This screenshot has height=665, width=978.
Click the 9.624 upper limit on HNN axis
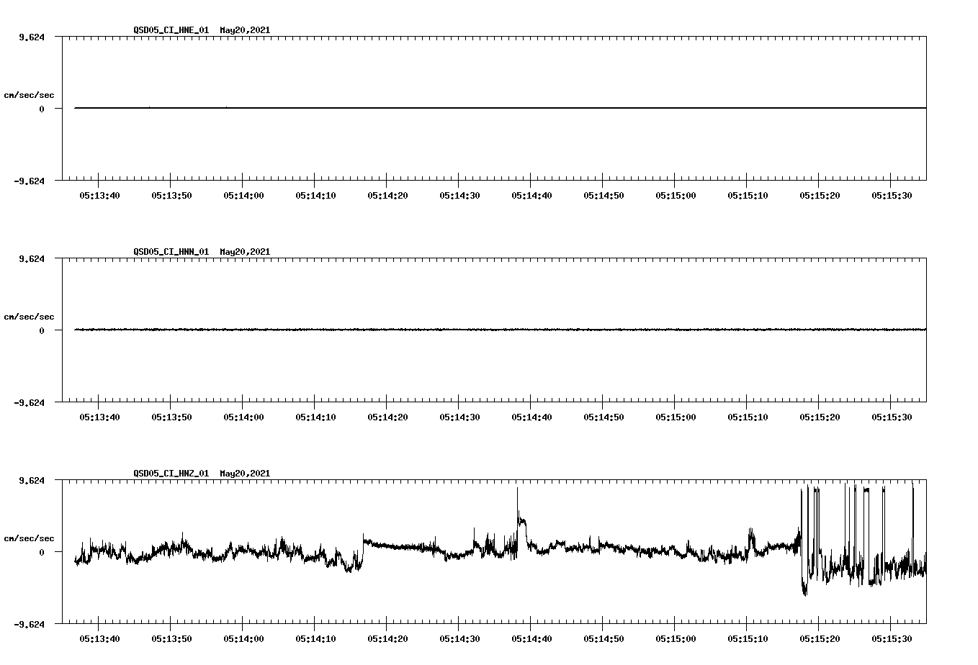pos(31,258)
